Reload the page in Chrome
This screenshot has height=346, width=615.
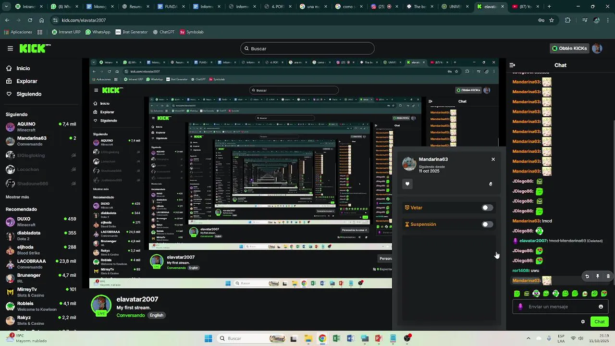[30, 20]
